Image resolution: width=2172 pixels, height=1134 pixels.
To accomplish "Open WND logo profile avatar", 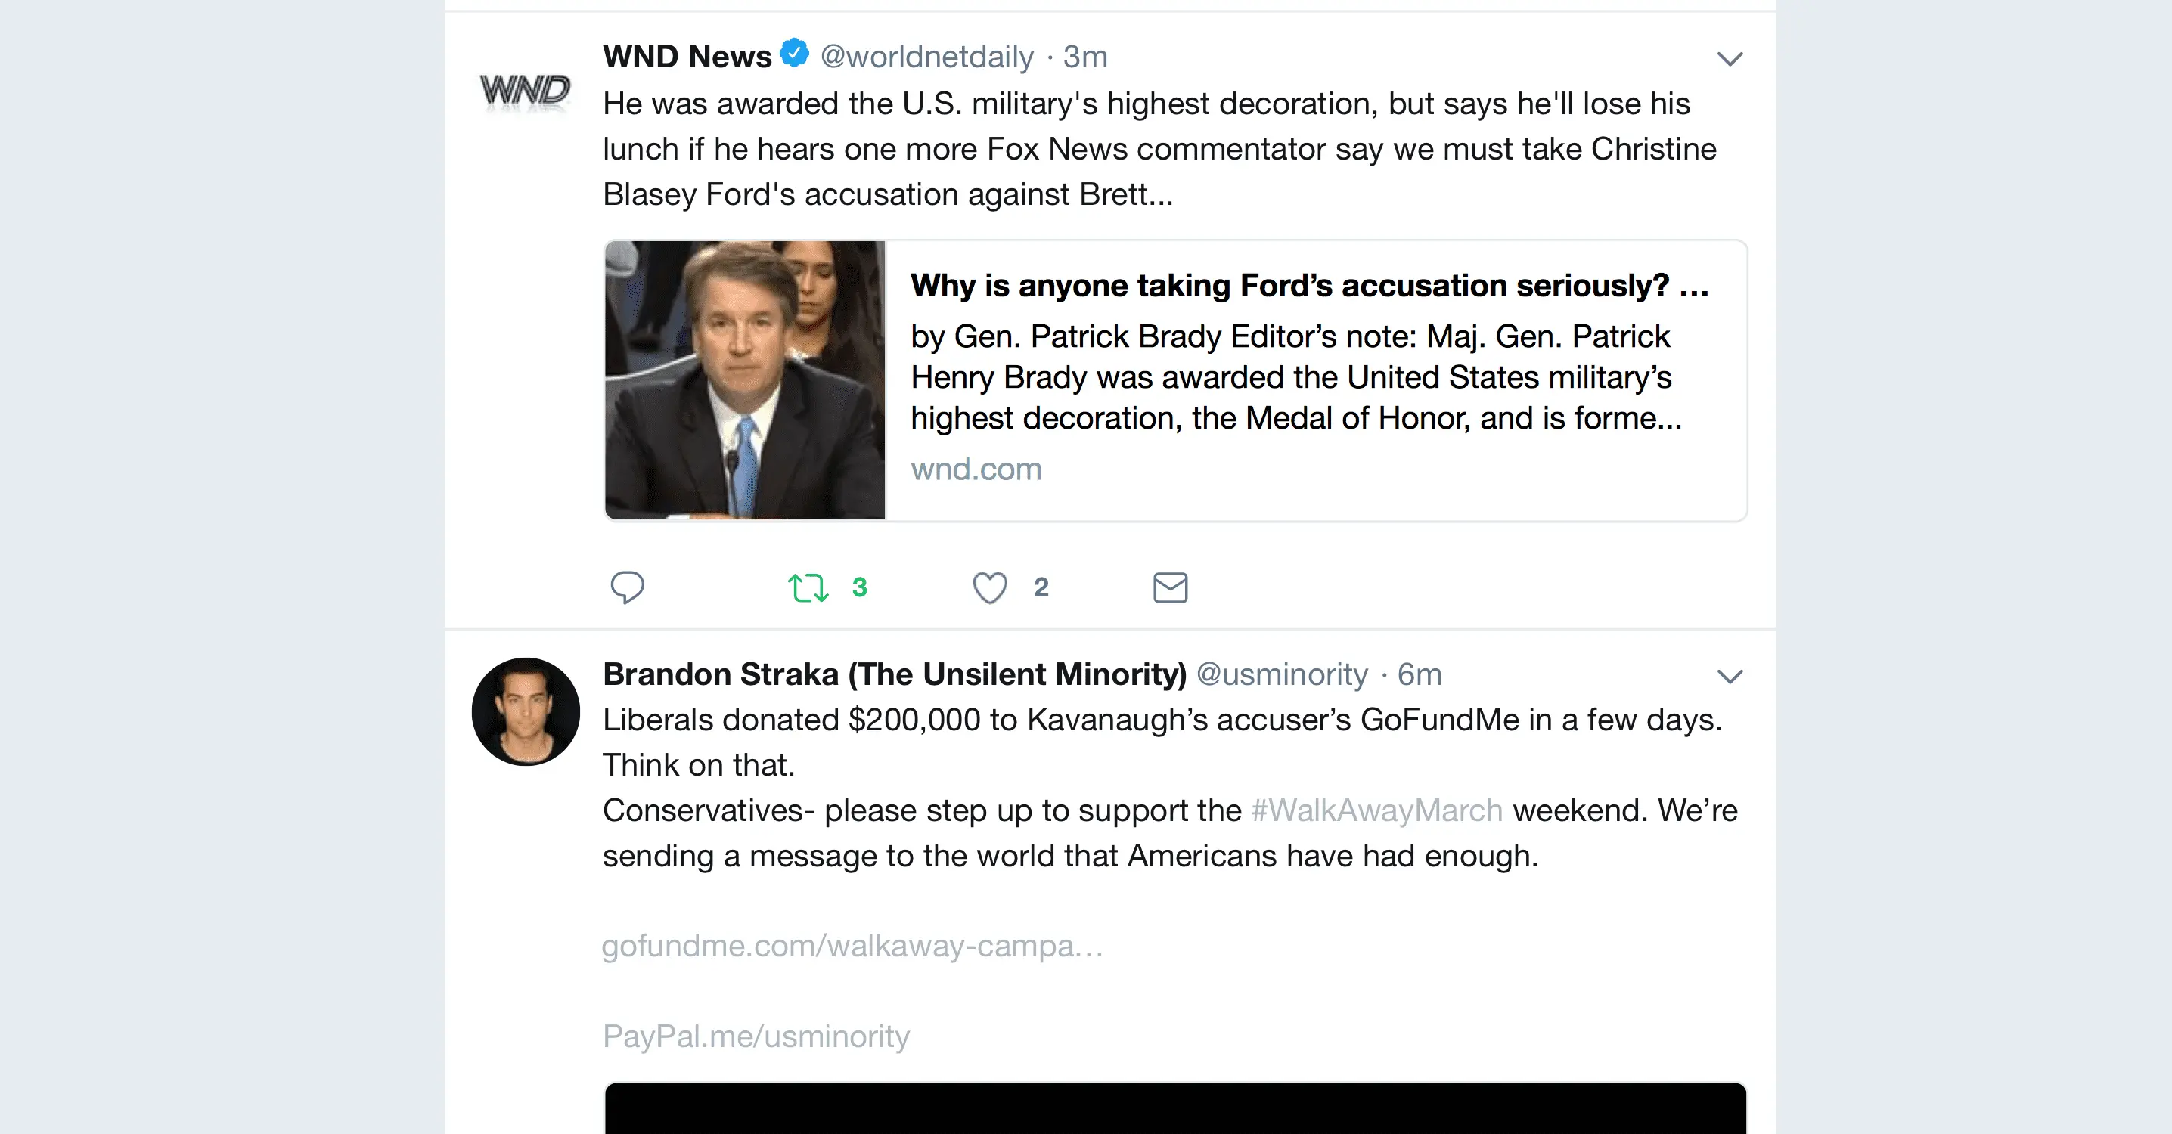I will pos(524,91).
